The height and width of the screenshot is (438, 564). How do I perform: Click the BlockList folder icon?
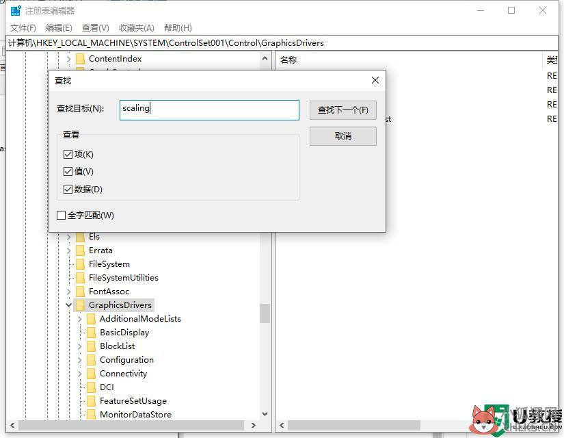(92, 346)
